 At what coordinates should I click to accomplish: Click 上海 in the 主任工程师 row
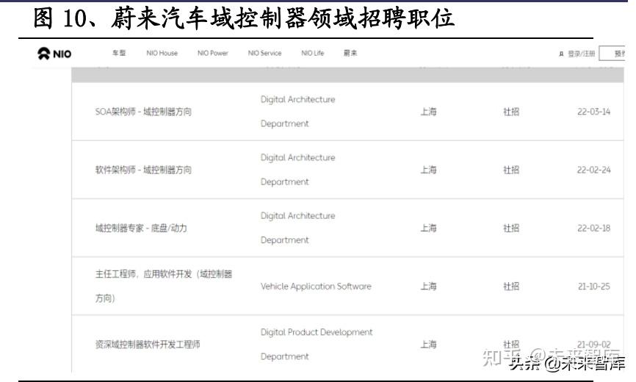pyautogui.click(x=428, y=286)
